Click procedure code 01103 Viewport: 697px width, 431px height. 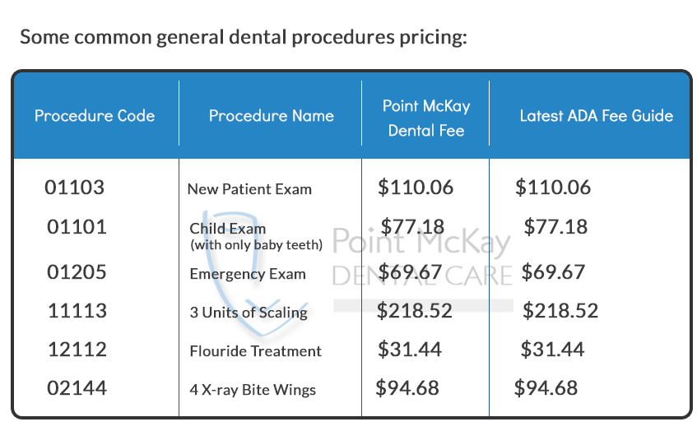[x=74, y=187]
